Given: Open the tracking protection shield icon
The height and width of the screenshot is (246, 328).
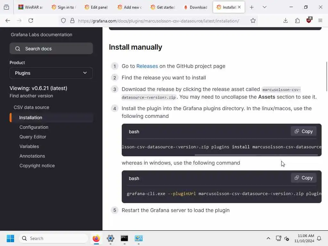Looking at the screenshot, I should coord(63,20).
